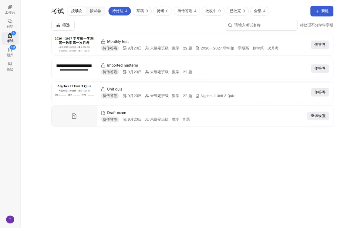This screenshot has width=364, height=228.
Task: Click 传答卷 for Unit quiz
Action: (x=320, y=92)
